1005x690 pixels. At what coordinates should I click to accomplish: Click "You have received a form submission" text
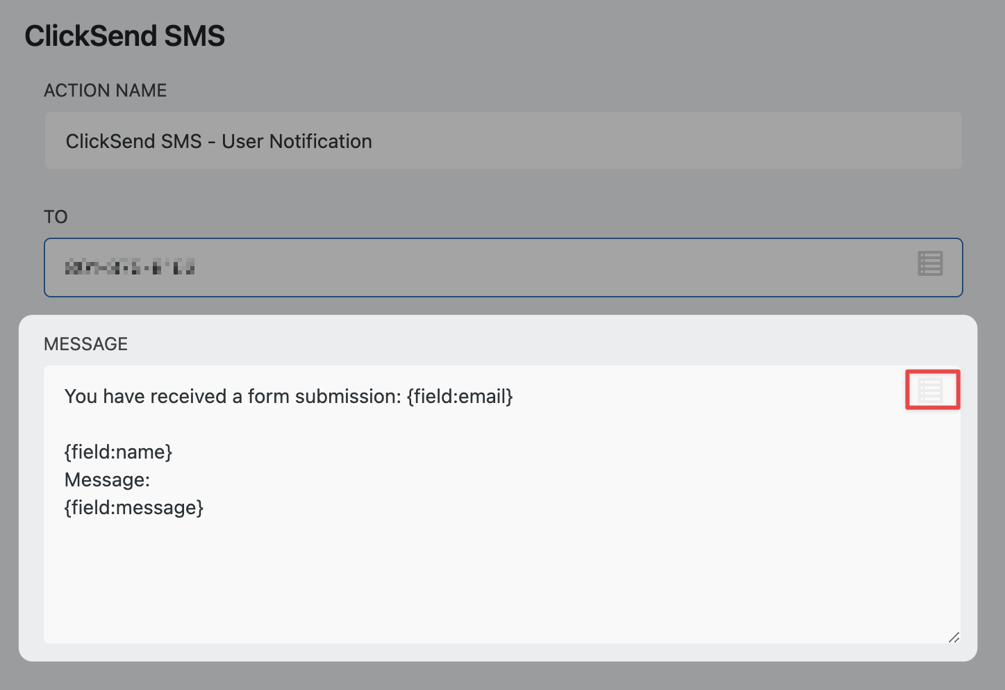pyautogui.click(x=233, y=397)
